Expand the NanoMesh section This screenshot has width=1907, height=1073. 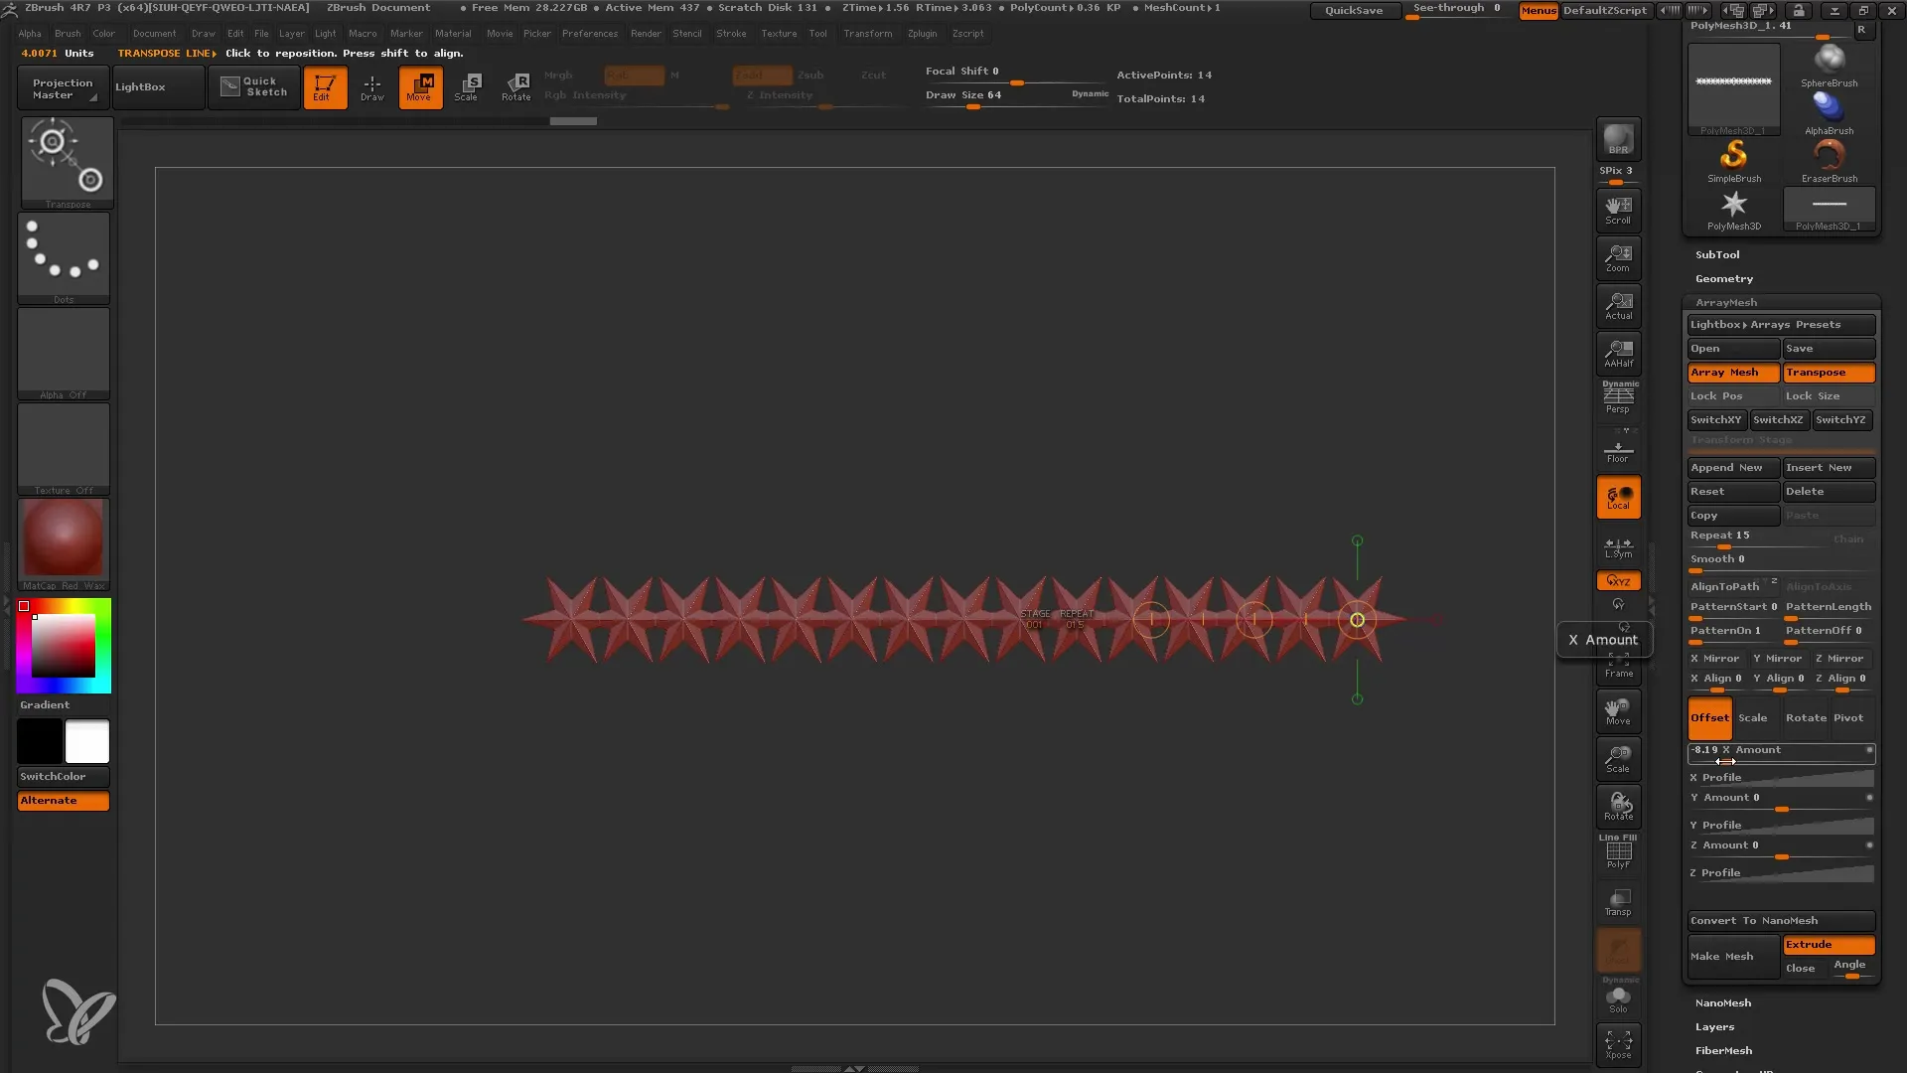click(x=1722, y=1003)
